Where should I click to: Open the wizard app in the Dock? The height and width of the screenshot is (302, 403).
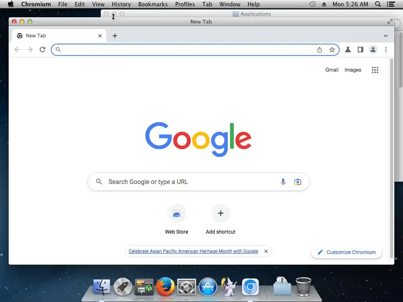tap(229, 287)
